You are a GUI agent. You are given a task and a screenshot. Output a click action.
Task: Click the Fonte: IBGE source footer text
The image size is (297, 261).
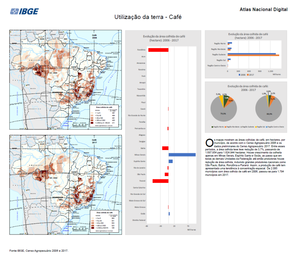point(39,251)
